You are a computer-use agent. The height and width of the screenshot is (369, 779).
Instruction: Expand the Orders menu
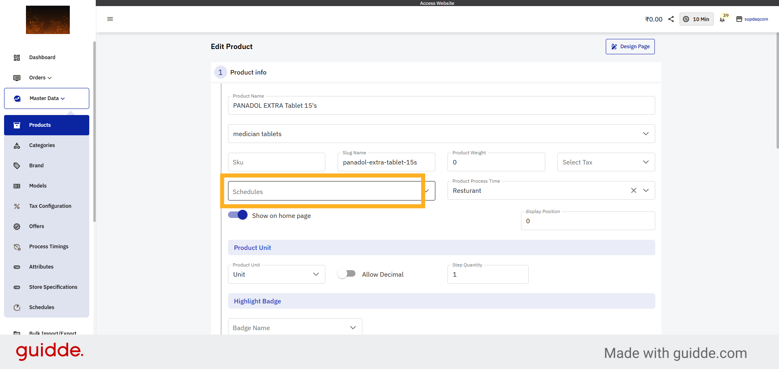[x=39, y=78]
